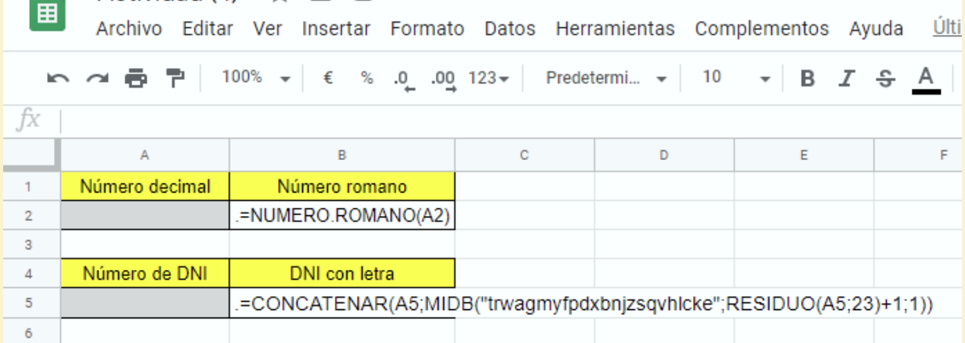This screenshot has height=343, width=965.
Task: Select the gray cell under Número de DNI
Action: pyautogui.click(x=145, y=304)
